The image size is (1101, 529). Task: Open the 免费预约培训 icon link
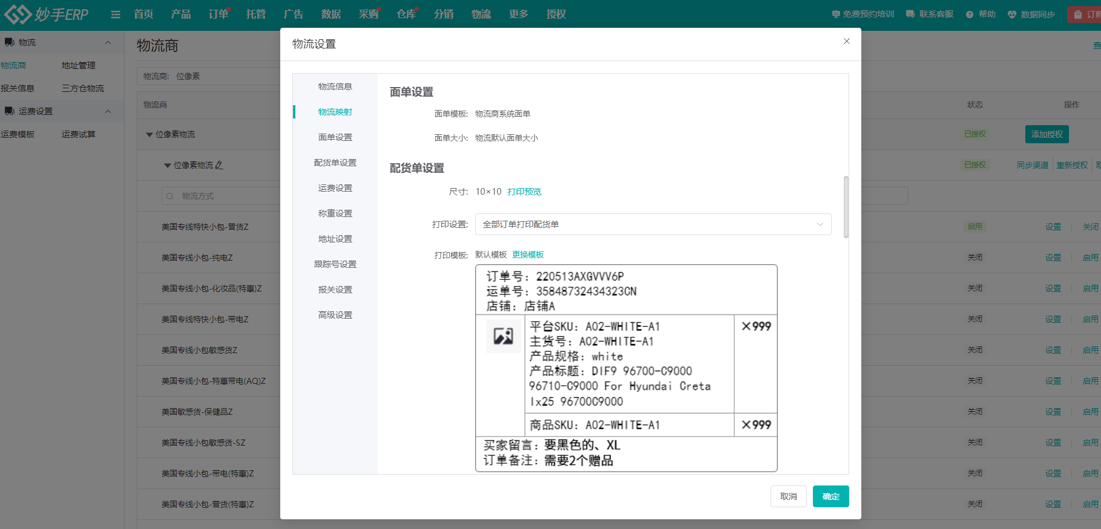coord(836,15)
